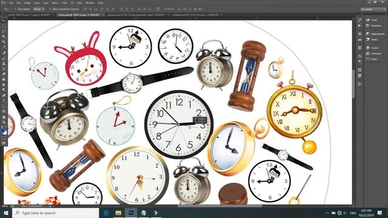The width and height of the screenshot is (388, 218).
Task: Click the white background color swatch
Action: (x=5, y=133)
